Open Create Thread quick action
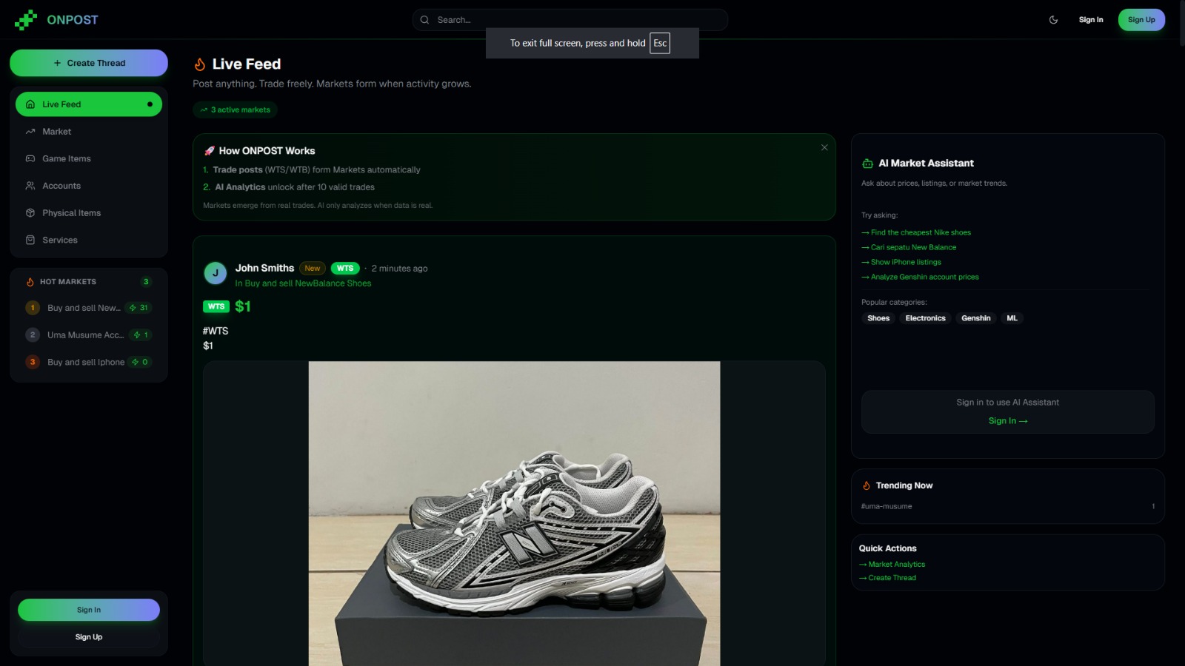Screen dimensions: 1185x666 coord(888,578)
